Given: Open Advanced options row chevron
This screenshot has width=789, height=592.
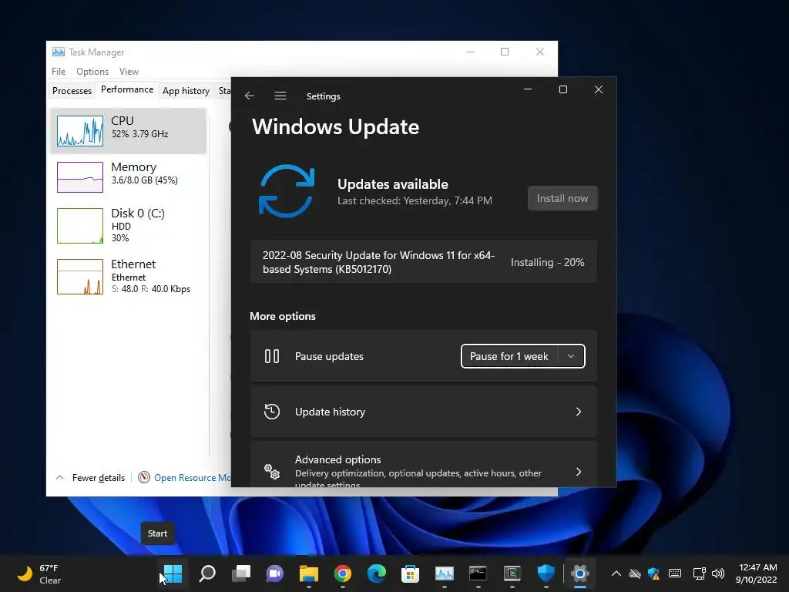Looking at the screenshot, I should (578, 472).
